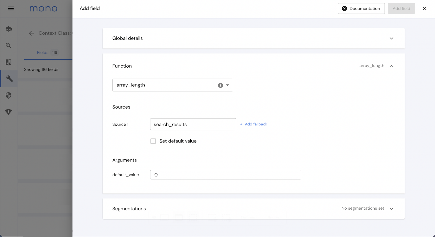Expand the Global details section

pyautogui.click(x=254, y=38)
